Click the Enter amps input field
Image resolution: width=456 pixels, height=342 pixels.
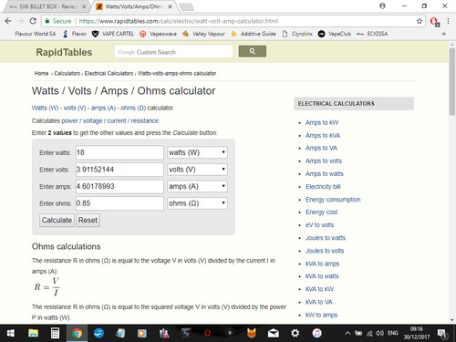119,186
